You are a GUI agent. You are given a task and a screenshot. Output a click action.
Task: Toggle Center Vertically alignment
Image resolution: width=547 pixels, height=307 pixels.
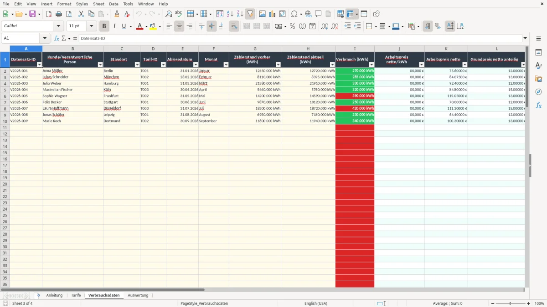point(212,26)
